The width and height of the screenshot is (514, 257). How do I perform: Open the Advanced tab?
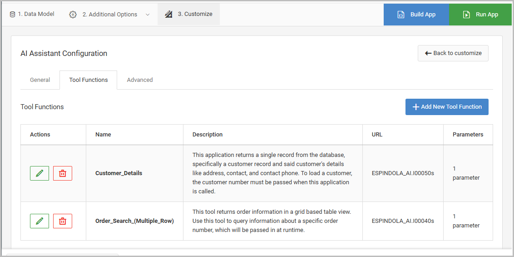pos(140,80)
